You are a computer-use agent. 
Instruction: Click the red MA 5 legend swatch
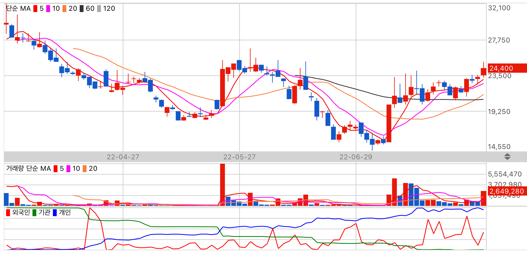(x=35, y=9)
